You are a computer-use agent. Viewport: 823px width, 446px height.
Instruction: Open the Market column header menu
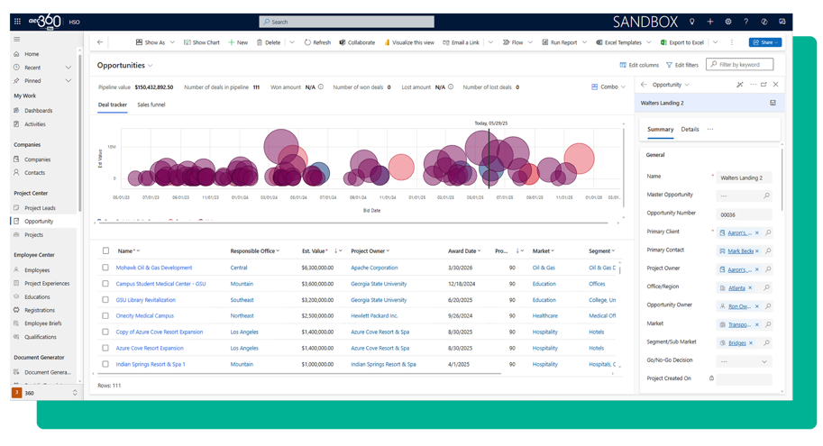point(544,251)
